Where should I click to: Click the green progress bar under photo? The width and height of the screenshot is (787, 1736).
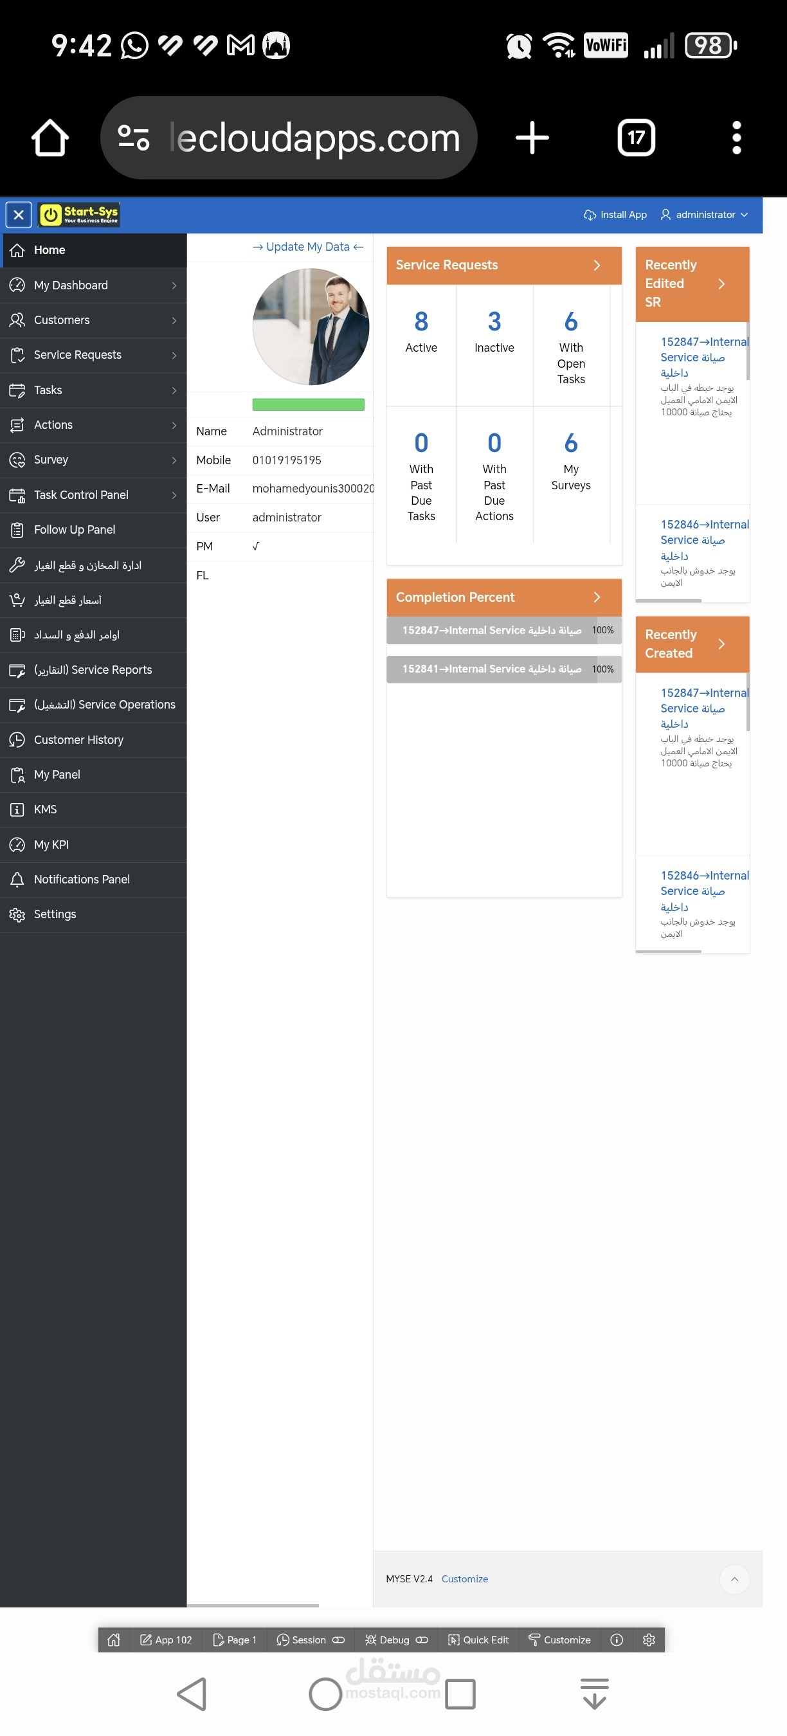[x=308, y=404]
